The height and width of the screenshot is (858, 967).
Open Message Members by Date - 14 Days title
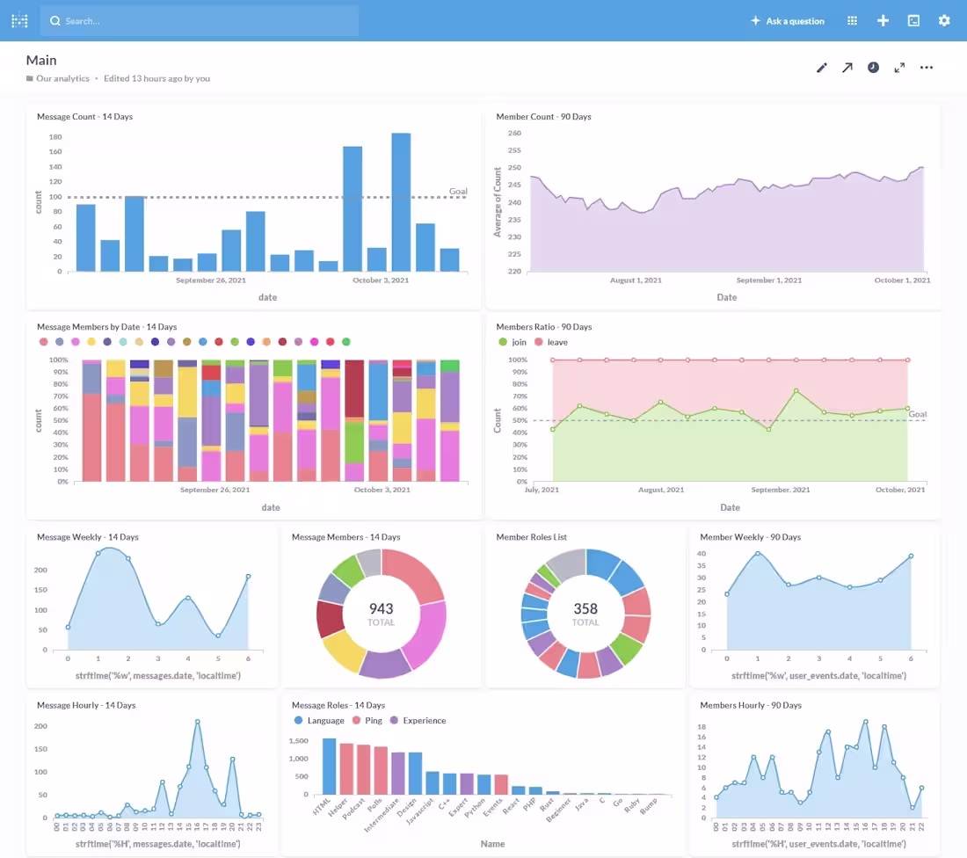point(106,327)
